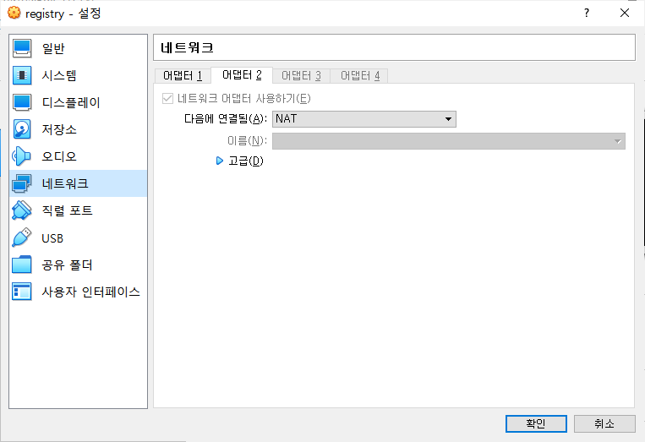Select the 시스템 category label
645x442 pixels.
(59, 75)
